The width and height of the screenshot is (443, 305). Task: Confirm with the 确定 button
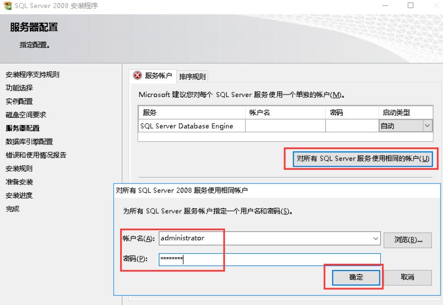pos(356,278)
